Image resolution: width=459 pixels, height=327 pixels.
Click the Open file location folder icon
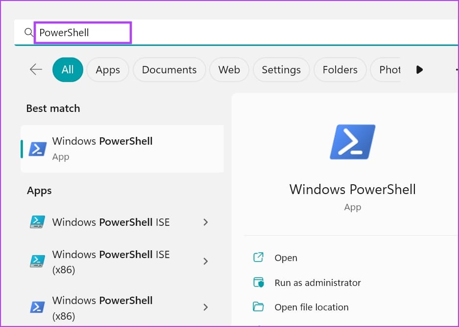pyautogui.click(x=258, y=307)
